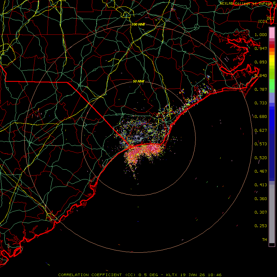This screenshot has height=277, width=277.
Task: Pick the light pink color bar segment
Action: [x=272, y=33]
